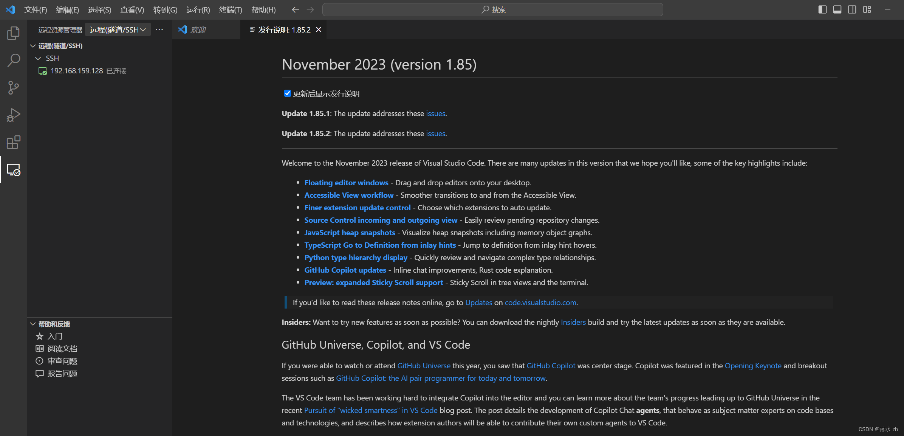Image resolution: width=904 pixels, height=436 pixels.
Task: Click the Updates link
Action: click(478, 303)
